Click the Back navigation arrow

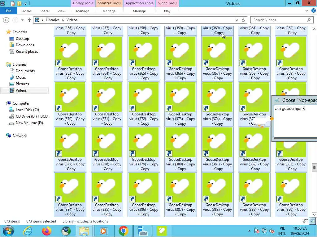(x=6, y=20)
